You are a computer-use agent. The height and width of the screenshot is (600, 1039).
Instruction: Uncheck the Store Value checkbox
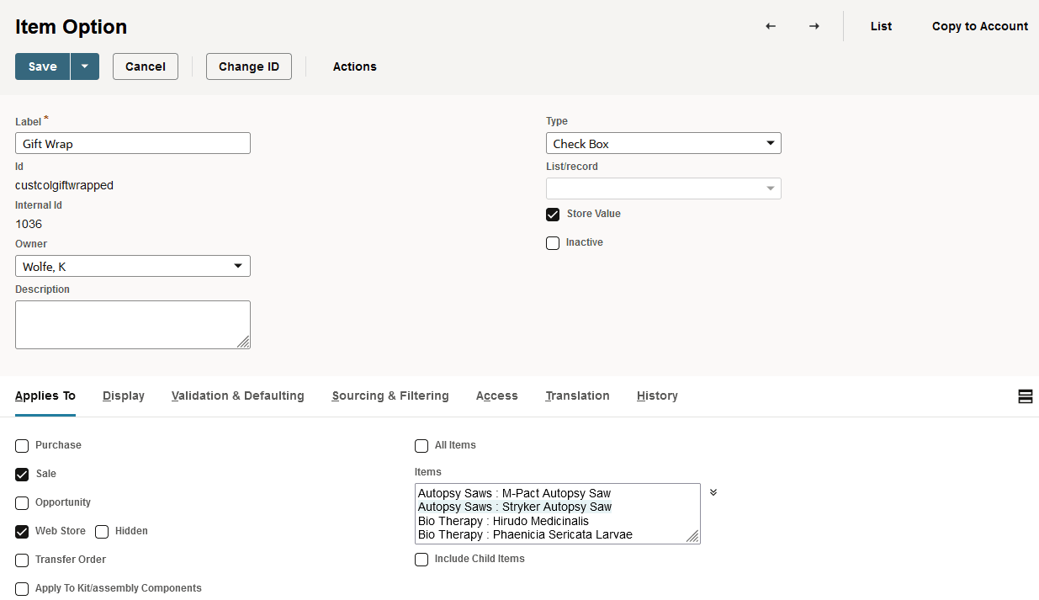tap(553, 215)
